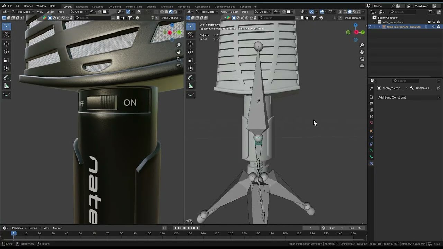This screenshot has width=443, height=249.
Task: Open Pose Mode dropdown in left viewport
Action: click(23, 12)
